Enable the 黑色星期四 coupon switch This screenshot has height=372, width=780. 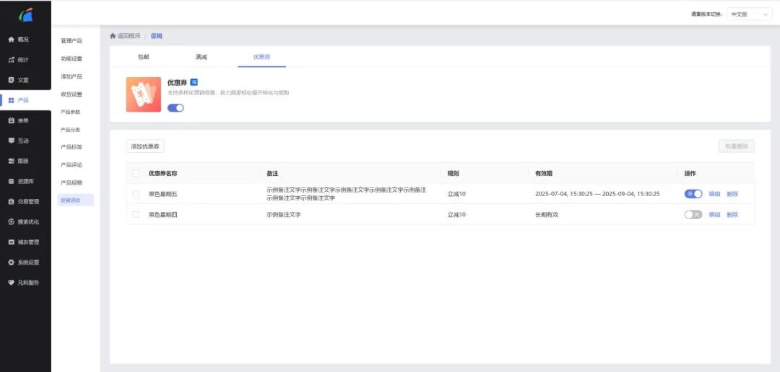coord(693,215)
